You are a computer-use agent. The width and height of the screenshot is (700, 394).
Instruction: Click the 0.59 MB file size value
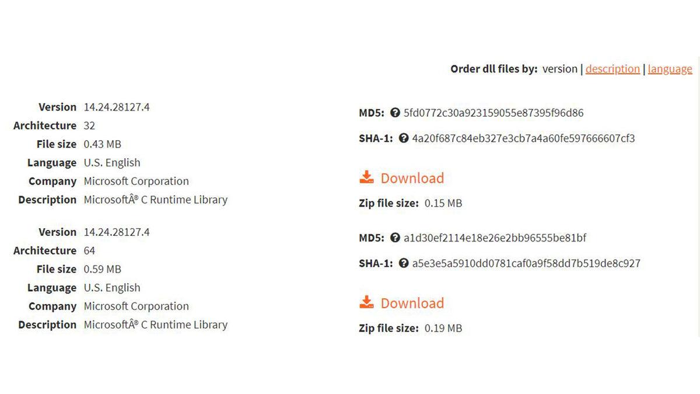103,269
